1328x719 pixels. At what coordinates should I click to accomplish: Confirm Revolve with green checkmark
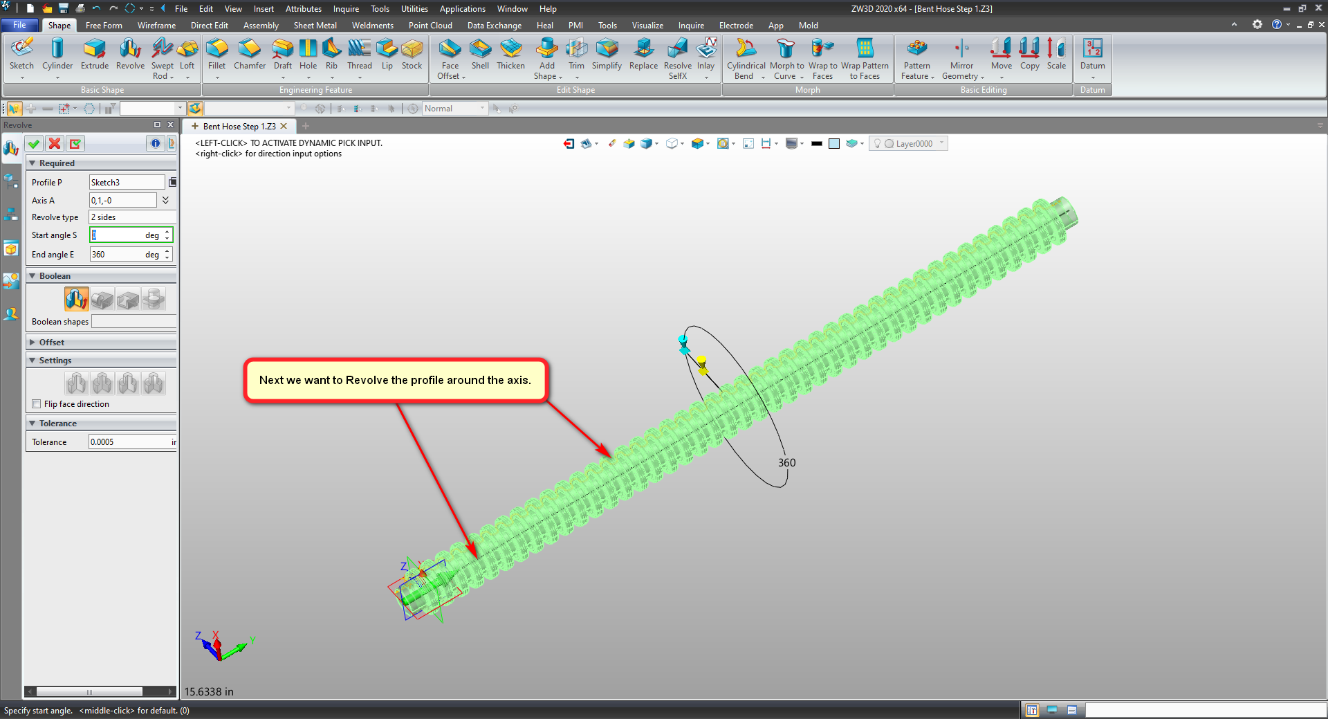pos(34,143)
